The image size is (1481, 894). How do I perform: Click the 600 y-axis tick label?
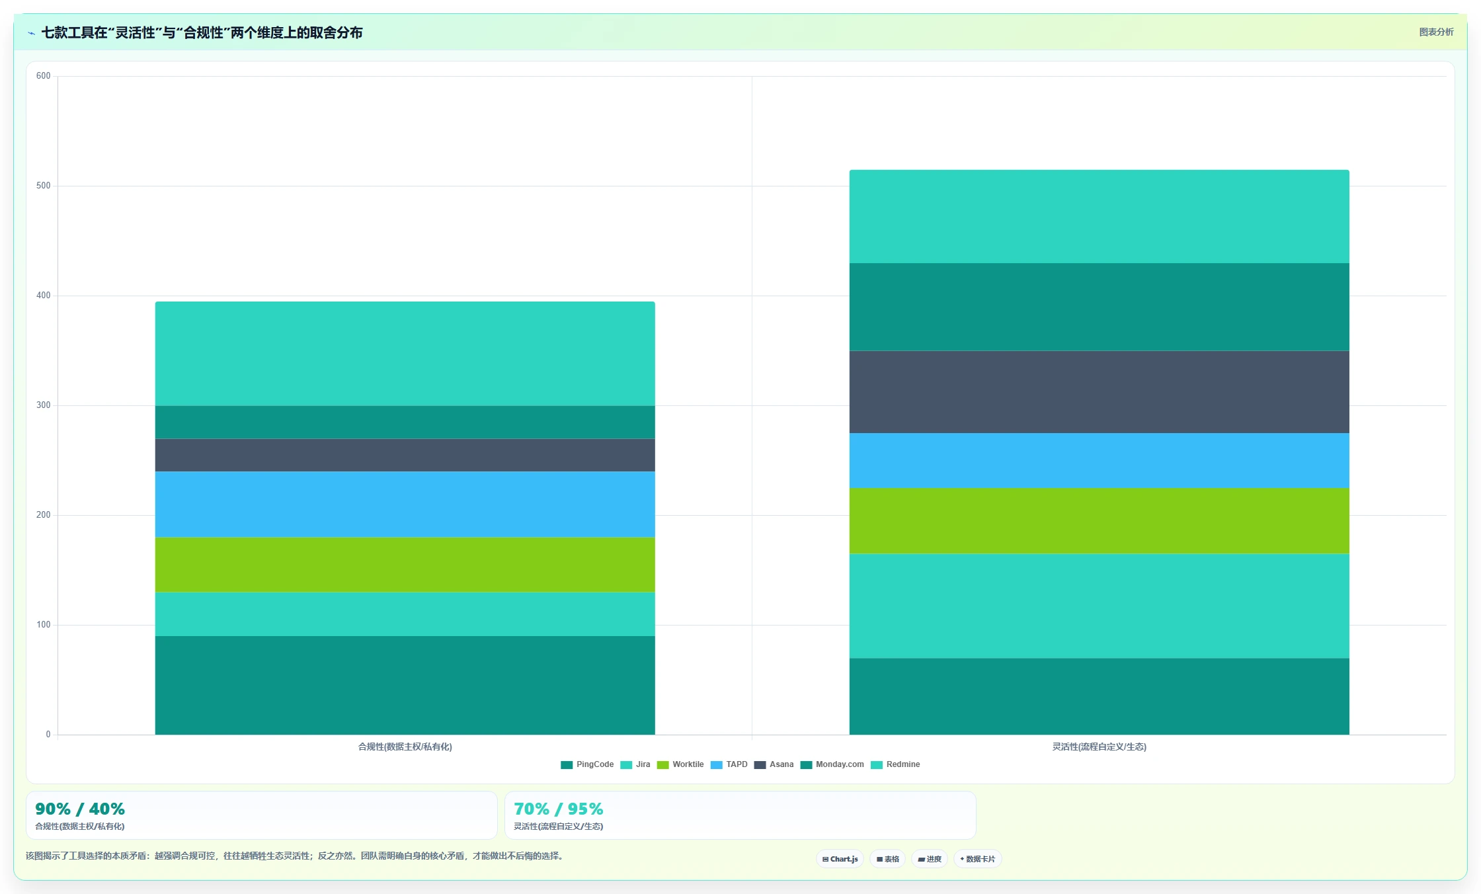click(44, 76)
